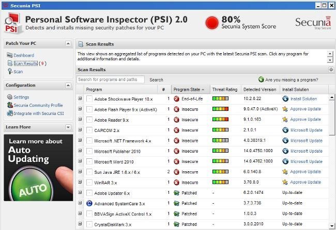Tick the checkbox for Microsoft Publisher 2010
Screen dimensions: 336x230
pyautogui.click(x=89, y=151)
